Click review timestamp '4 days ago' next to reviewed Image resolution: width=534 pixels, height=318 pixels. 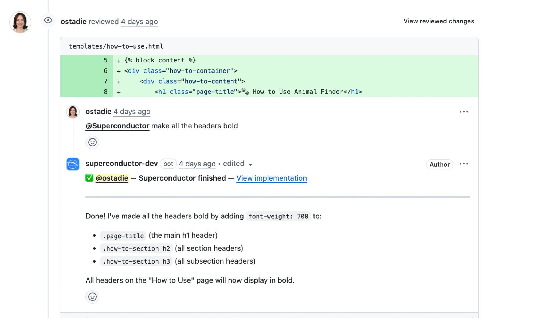(139, 21)
